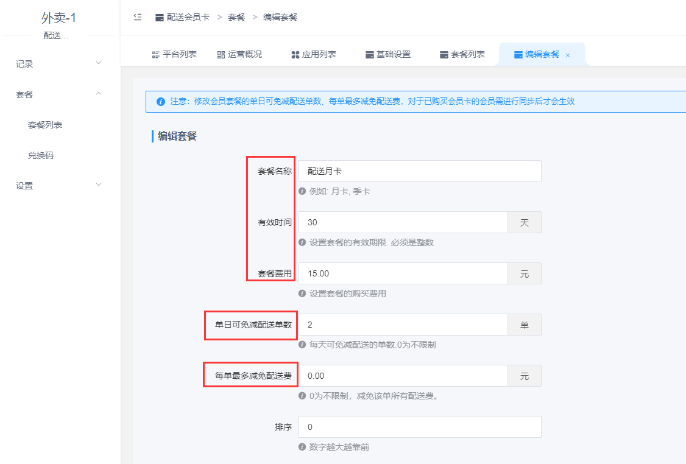Click the 套餐 sidebar menu label
The height and width of the screenshot is (464, 686).
[24, 94]
